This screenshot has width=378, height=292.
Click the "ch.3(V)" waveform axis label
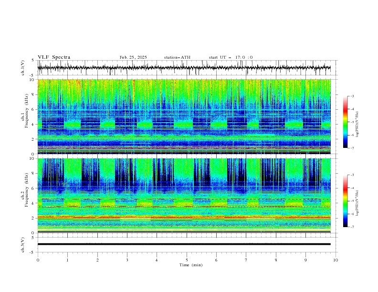(x=23, y=245)
